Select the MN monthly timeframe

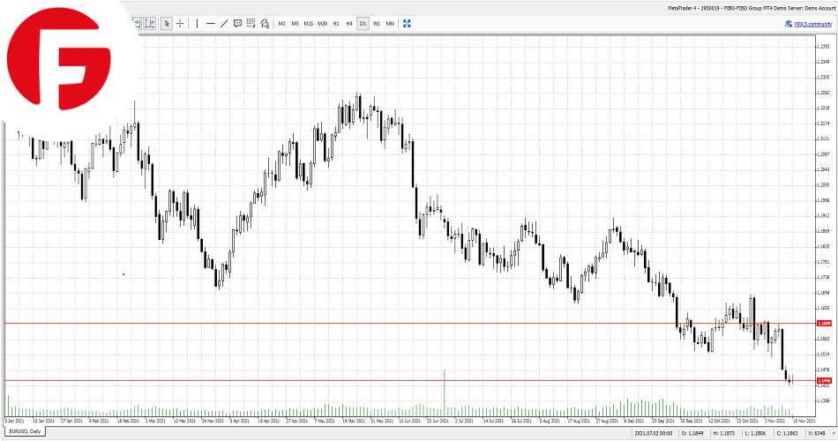390,24
